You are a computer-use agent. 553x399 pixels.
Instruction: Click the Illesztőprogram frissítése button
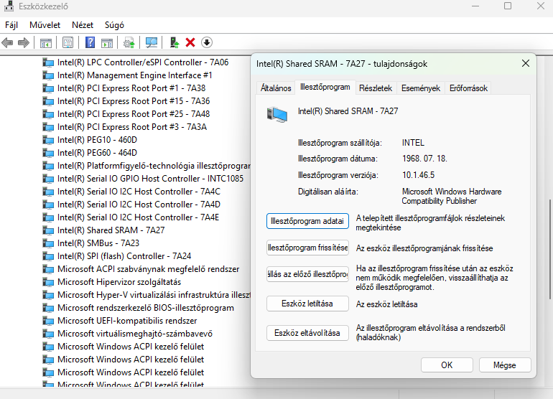click(307, 248)
